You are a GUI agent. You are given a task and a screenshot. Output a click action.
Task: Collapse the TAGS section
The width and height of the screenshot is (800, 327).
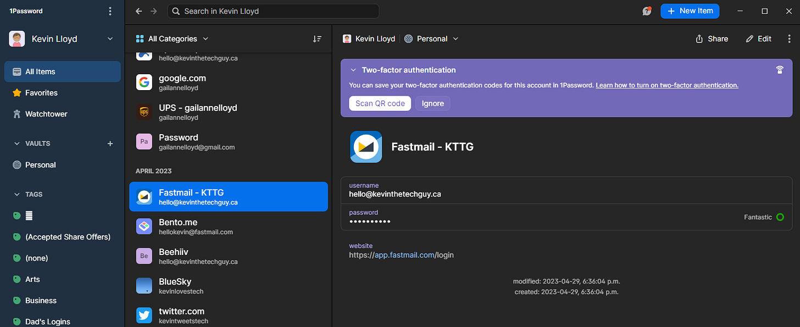pyautogui.click(x=16, y=195)
